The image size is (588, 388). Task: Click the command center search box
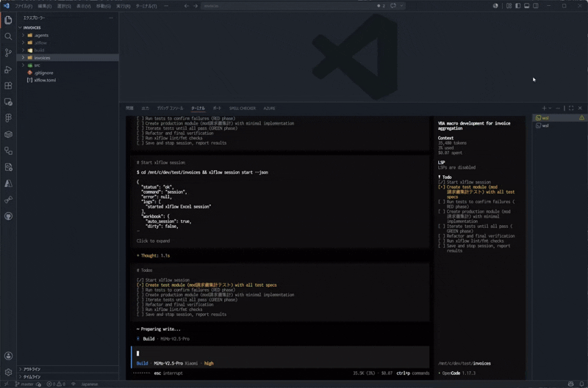click(x=289, y=6)
